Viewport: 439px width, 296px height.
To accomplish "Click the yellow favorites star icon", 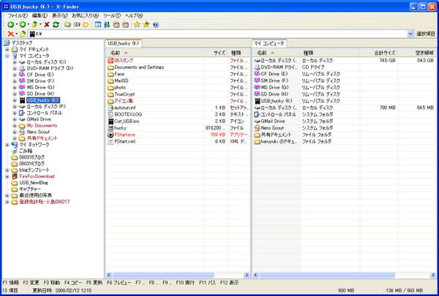I will pos(137,25).
